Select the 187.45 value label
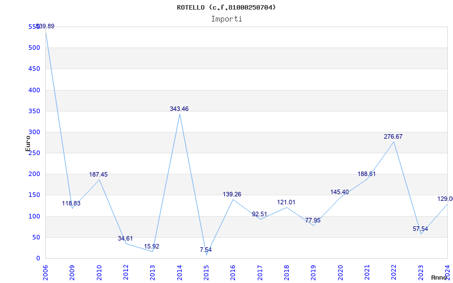Viewport: 453px width, 283px height. click(98, 174)
